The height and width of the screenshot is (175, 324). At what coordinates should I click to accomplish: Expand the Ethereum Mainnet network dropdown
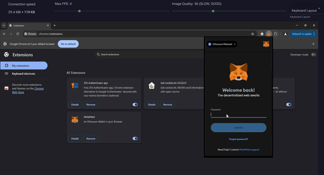pyautogui.click(x=222, y=44)
